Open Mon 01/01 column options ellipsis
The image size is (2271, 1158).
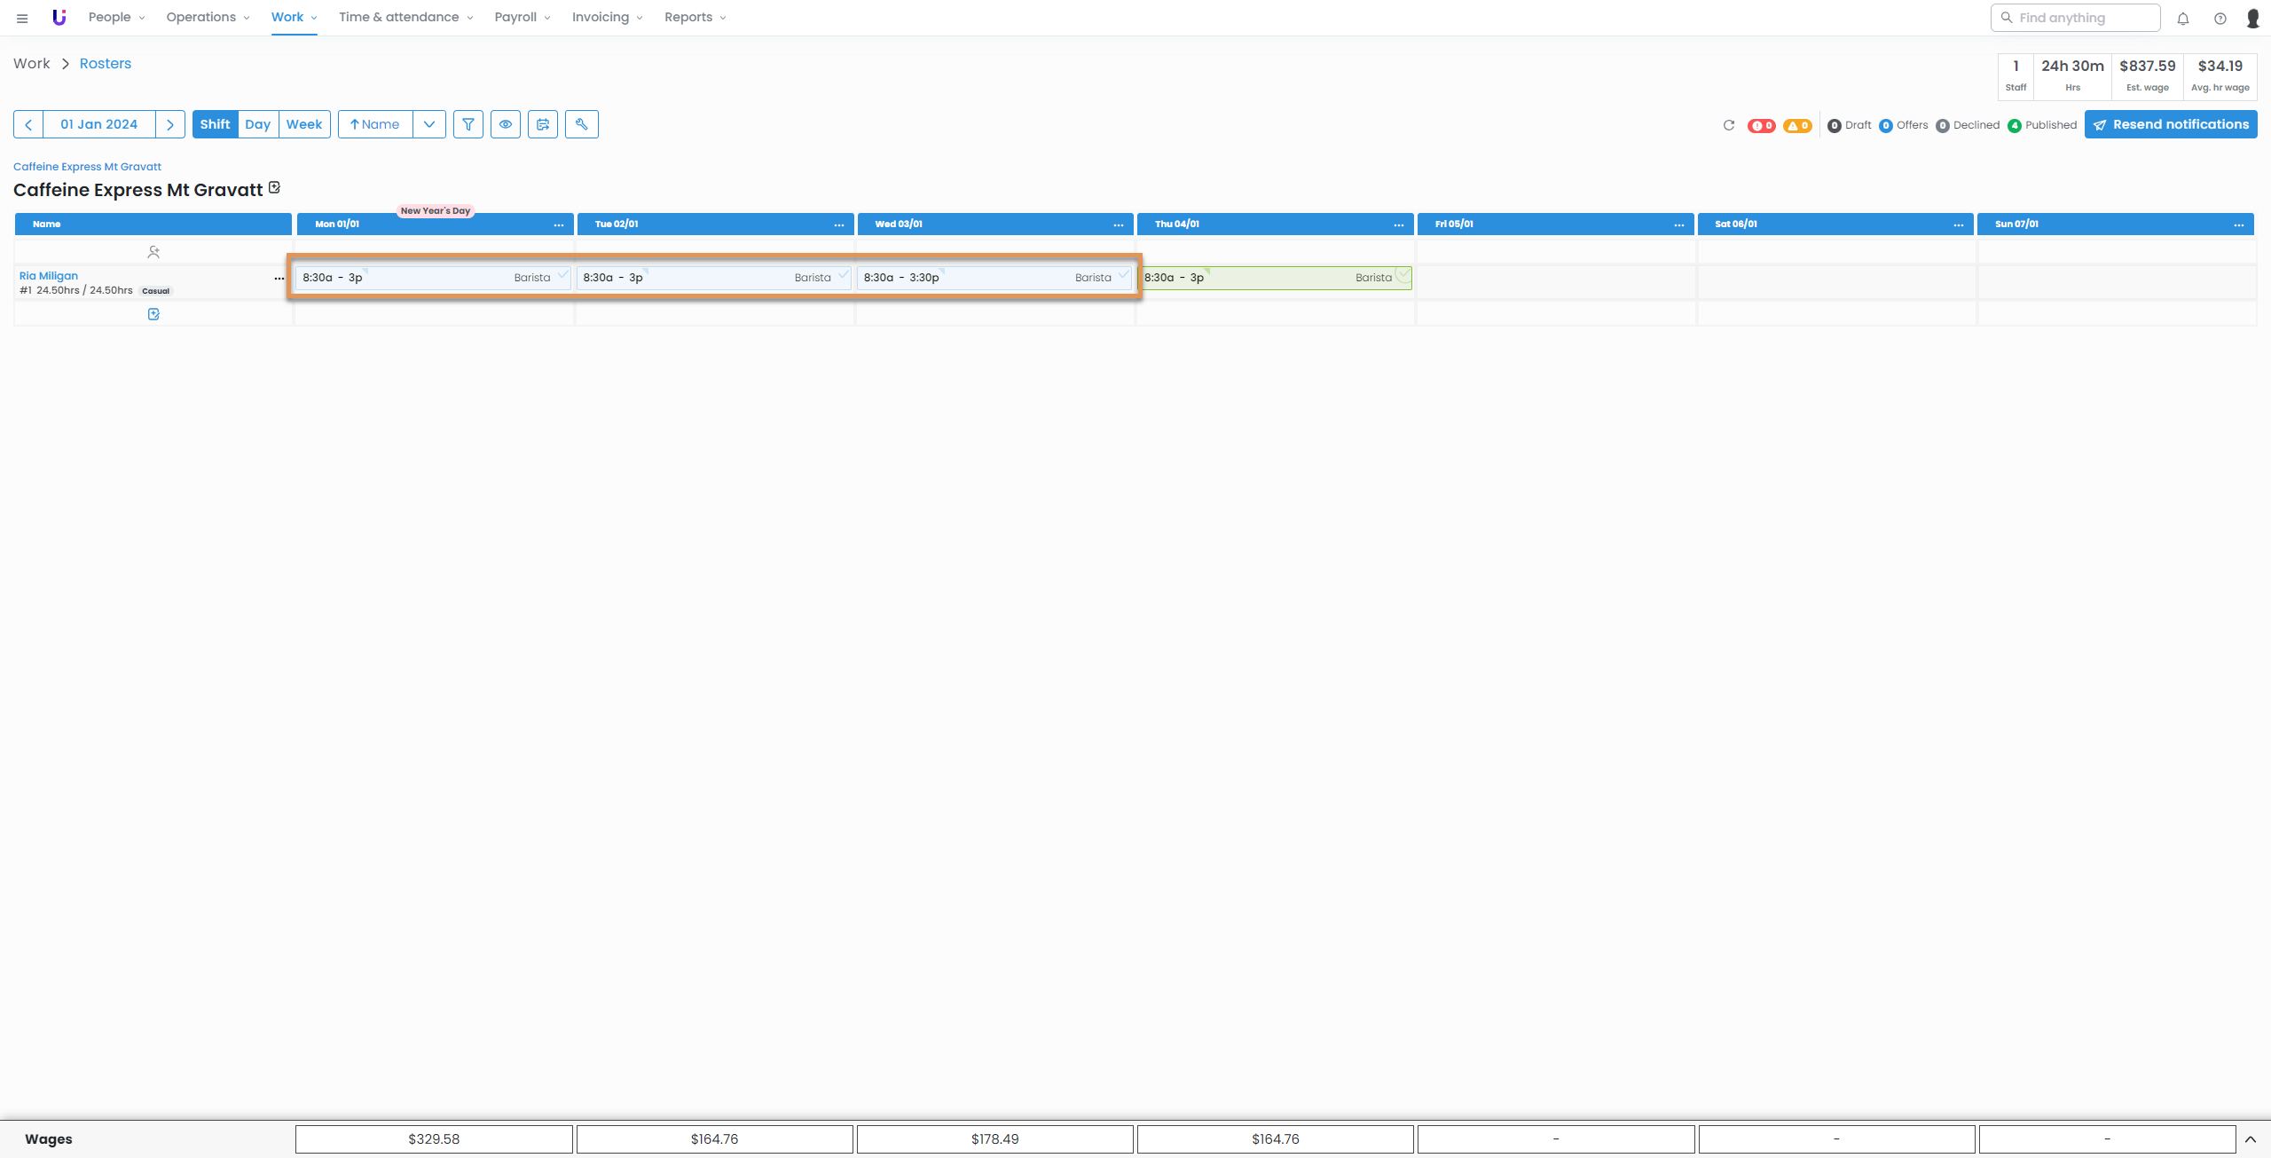[x=558, y=225]
